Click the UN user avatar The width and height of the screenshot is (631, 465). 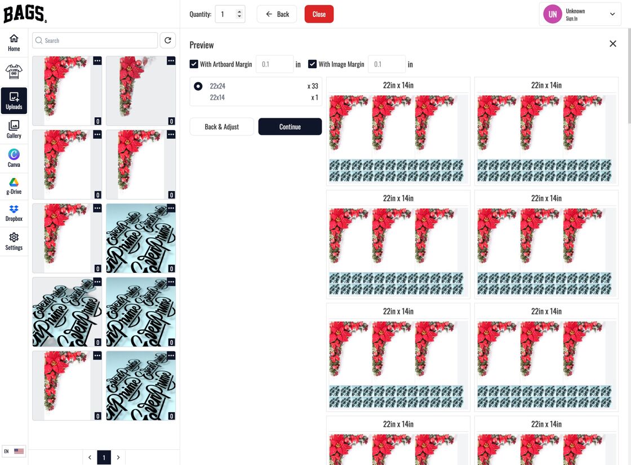[x=553, y=14]
